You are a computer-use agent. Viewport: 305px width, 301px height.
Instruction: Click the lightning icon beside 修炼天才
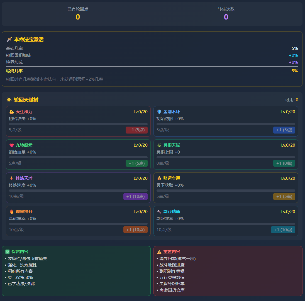(x=11, y=178)
